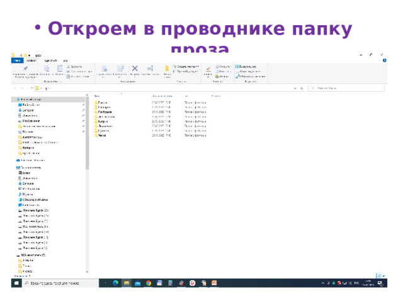
Task: Select 3D Objects under This PC
Action: (33, 199)
